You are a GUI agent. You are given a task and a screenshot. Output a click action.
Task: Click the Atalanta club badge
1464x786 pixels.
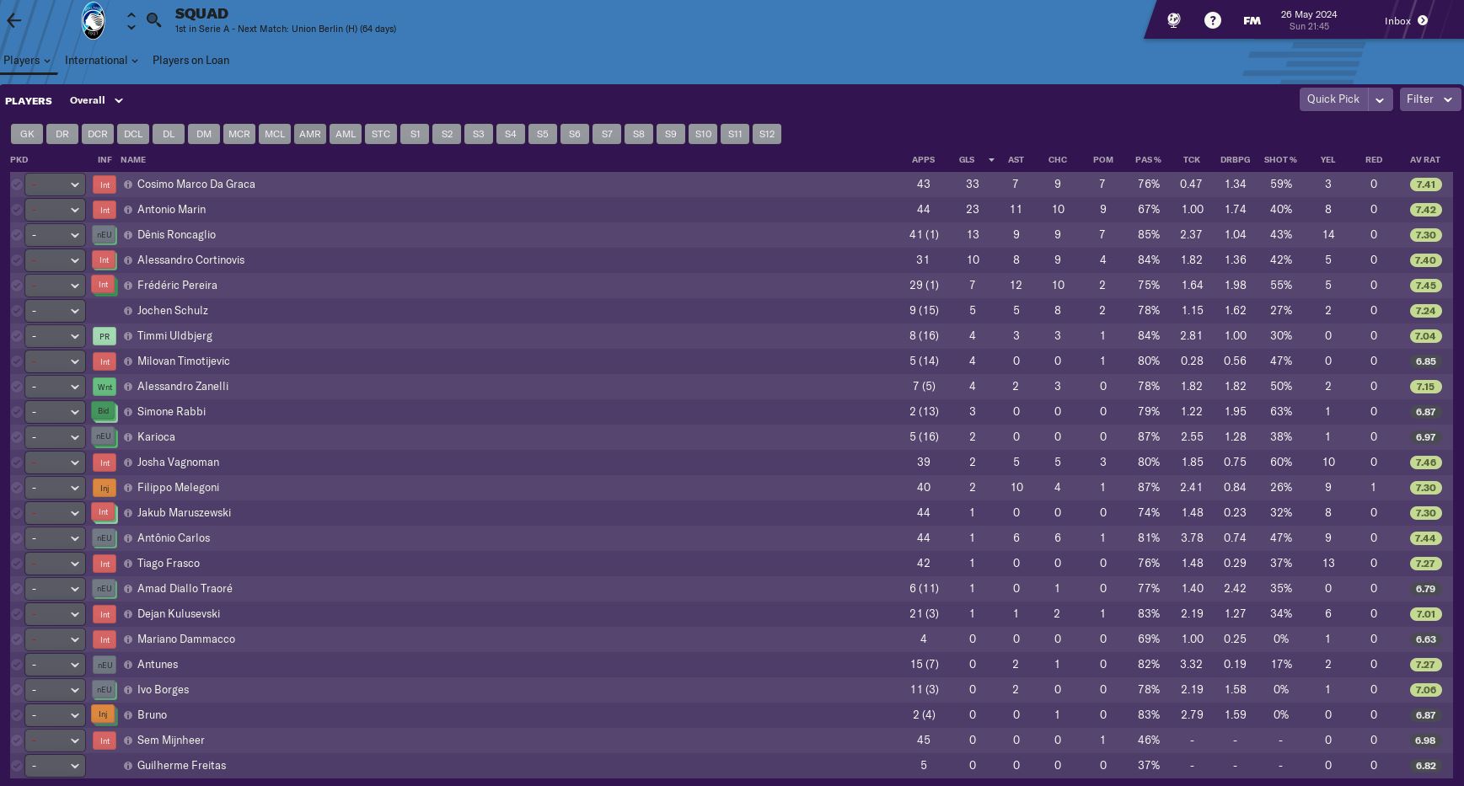click(93, 20)
